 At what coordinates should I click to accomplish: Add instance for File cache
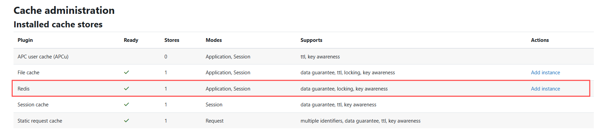[545, 73]
